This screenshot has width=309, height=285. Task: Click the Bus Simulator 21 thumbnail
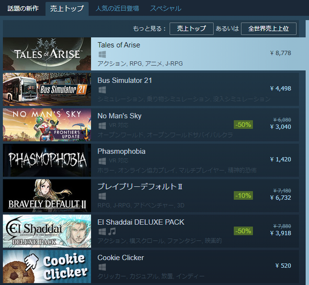pyautogui.click(x=47, y=89)
